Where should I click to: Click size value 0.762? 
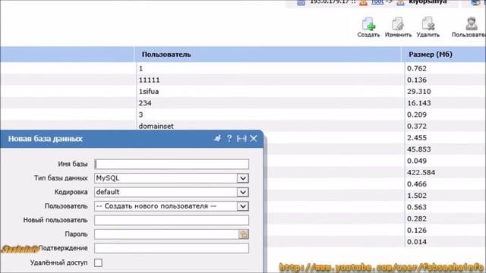tap(417, 68)
